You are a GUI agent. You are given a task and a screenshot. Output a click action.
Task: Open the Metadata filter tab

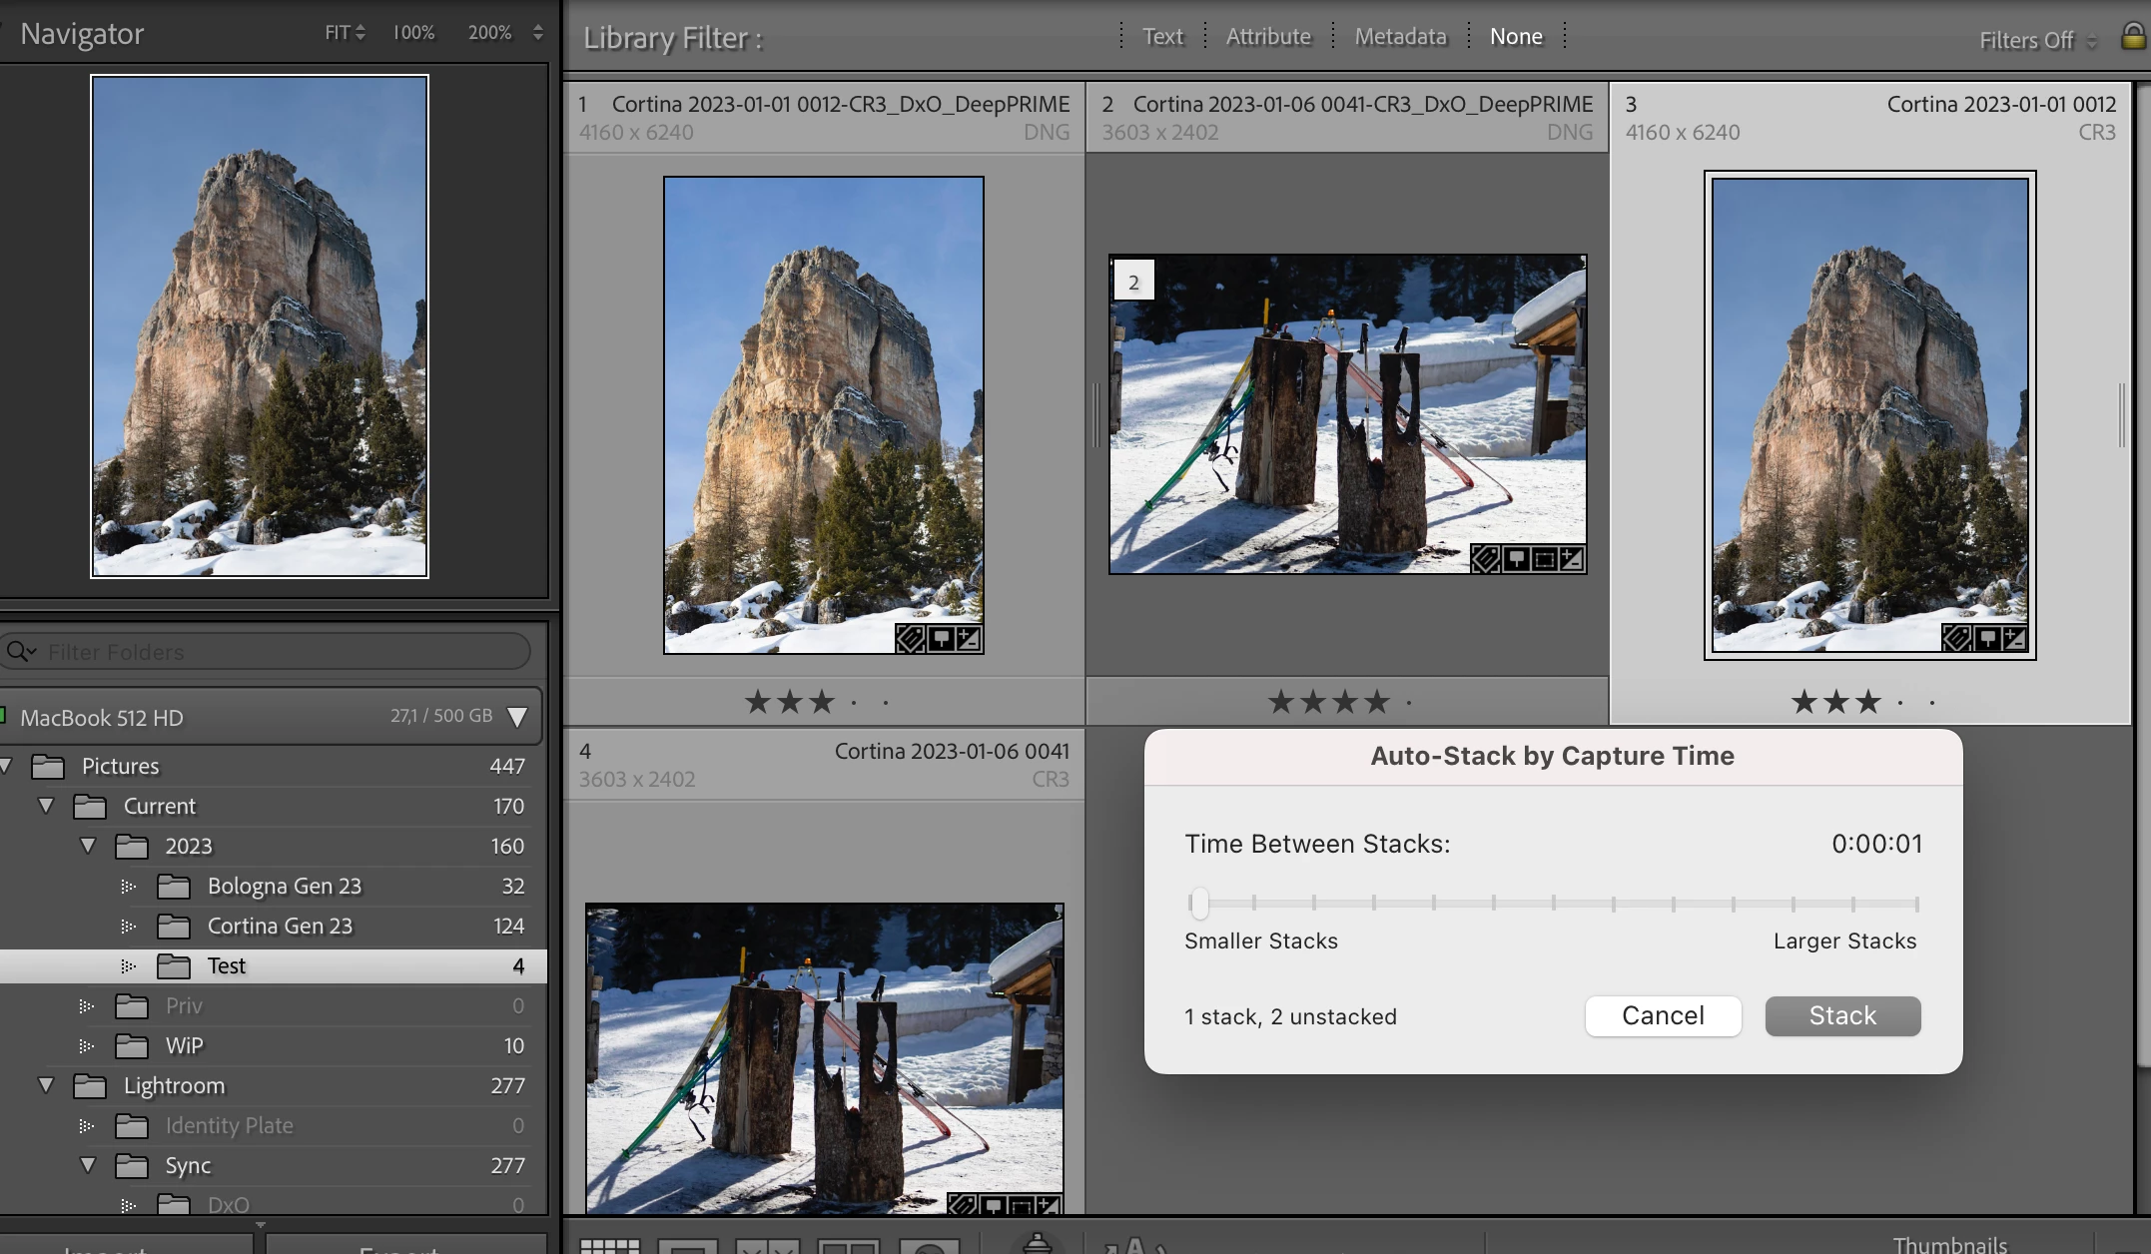point(1400,37)
